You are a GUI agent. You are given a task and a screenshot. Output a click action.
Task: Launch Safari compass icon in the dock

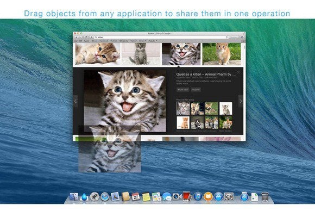point(105,196)
